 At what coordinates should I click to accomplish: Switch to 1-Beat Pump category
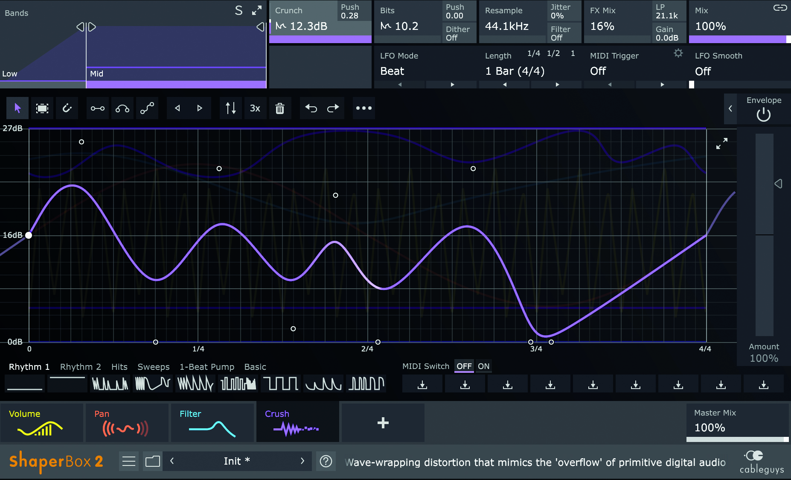207,367
